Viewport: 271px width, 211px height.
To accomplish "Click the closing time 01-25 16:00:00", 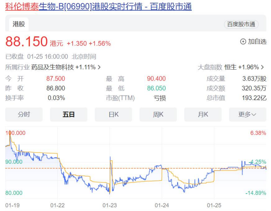I will click(48, 57).
